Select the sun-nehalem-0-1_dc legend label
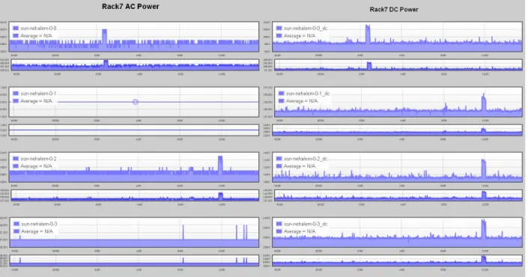Image resolution: width=528 pixels, height=277 pixels. pos(308,94)
